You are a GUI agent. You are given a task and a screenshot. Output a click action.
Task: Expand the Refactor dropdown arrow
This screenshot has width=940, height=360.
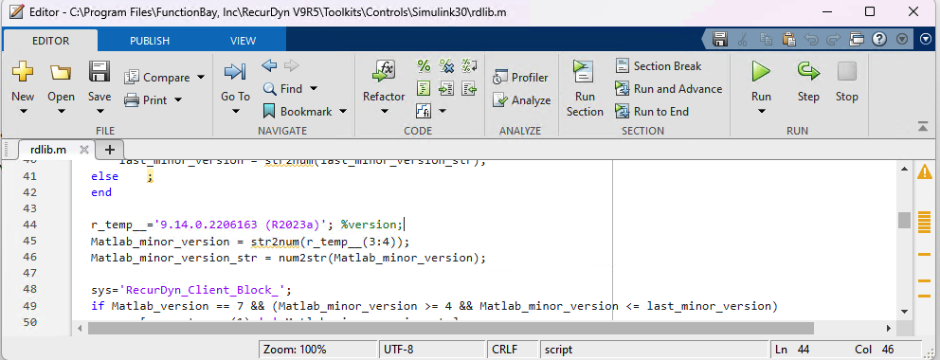[x=384, y=112]
